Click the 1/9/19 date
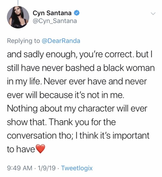Viewport: 162px width, 177px height. tap(47, 168)
